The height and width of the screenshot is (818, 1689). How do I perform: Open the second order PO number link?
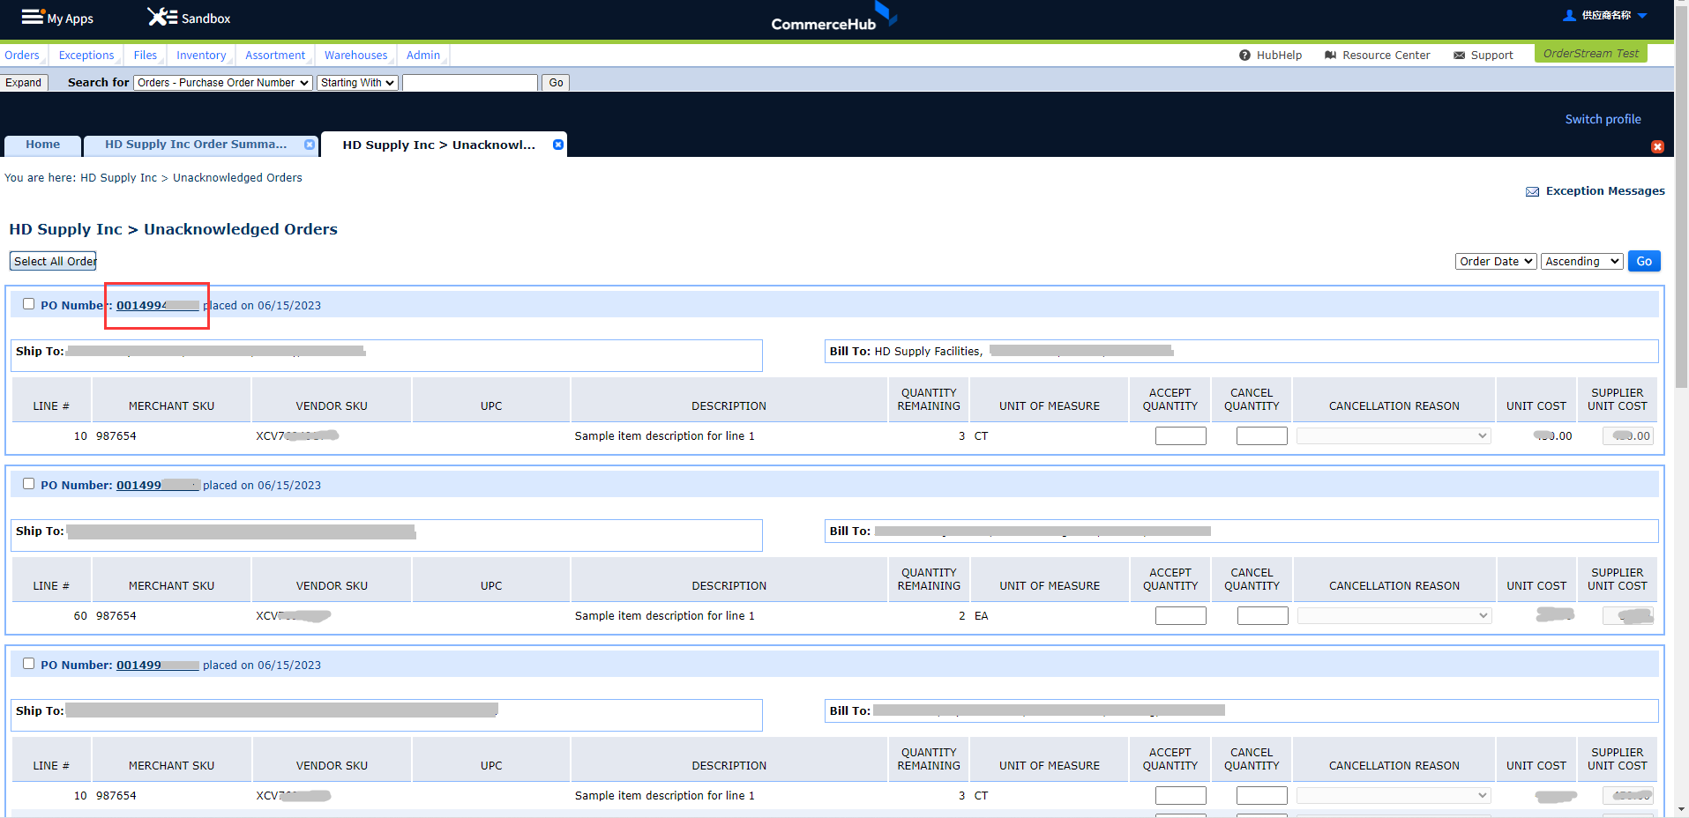[x=158, y=485]
